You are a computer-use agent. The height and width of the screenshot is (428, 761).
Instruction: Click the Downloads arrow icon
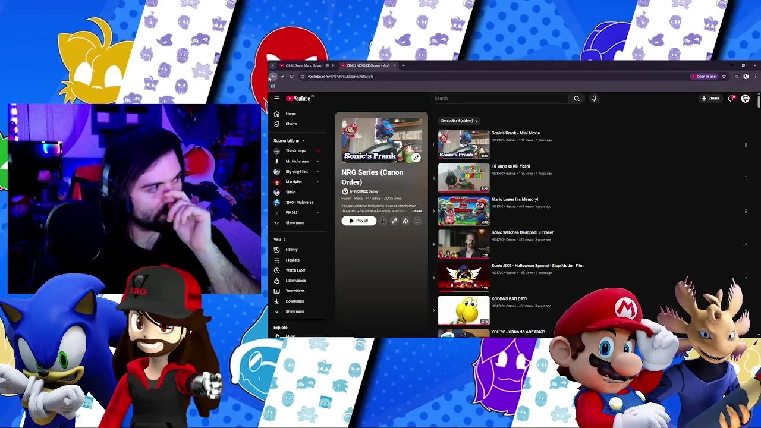pos(276,301)
